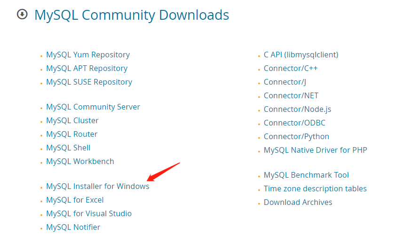The image size is (394, 251).
Task: Click MySQL Installer for Windows
Action: 97,186
